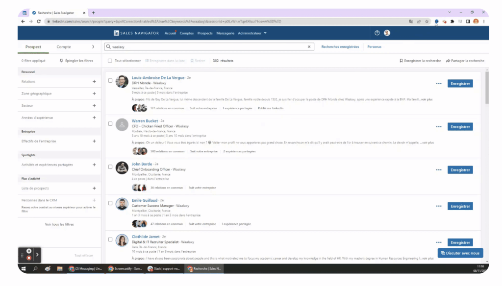502x286 pixels.
Task: Click the Épingler les filtres pin icon
Action: pyautogui.click(x=61, y=61)
